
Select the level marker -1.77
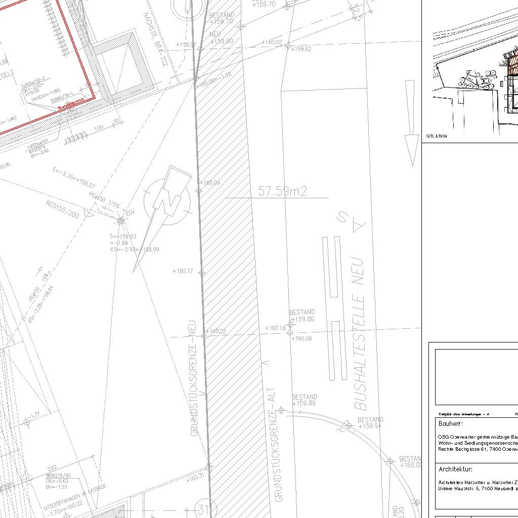point(34,414)
